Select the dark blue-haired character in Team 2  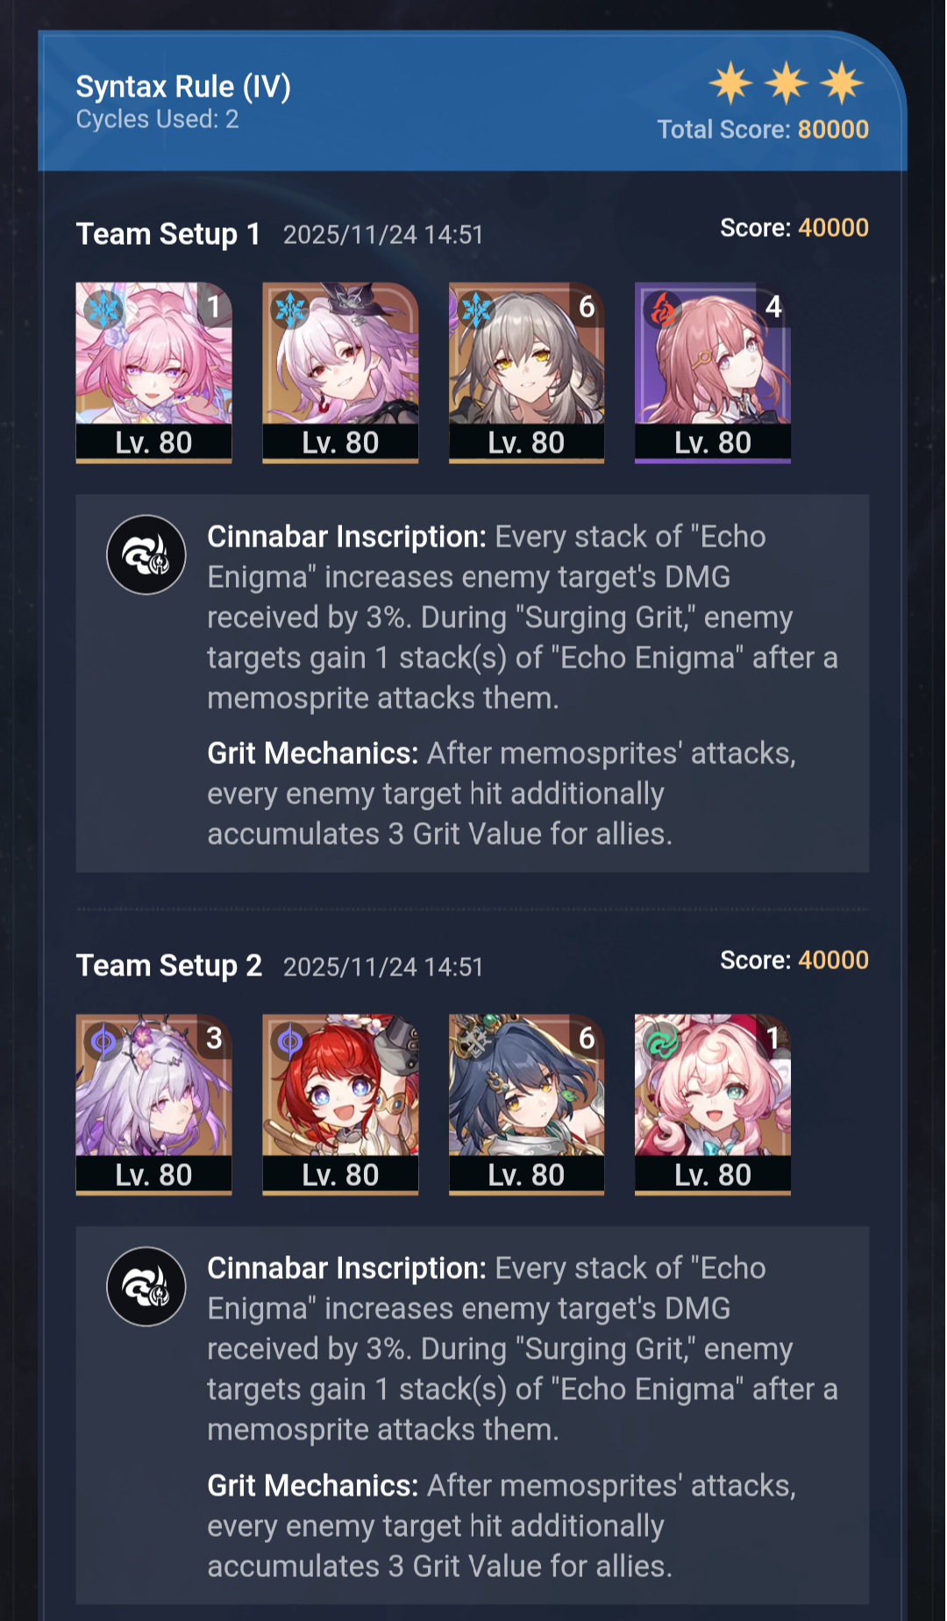click(527, 1104)
